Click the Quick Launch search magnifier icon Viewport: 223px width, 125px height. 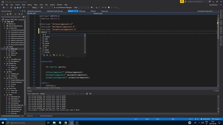[210, 1]
